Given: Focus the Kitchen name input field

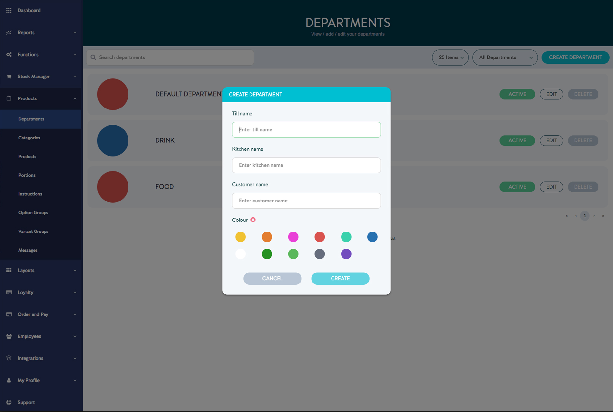Looking at the screenshot, I should 306,165.
